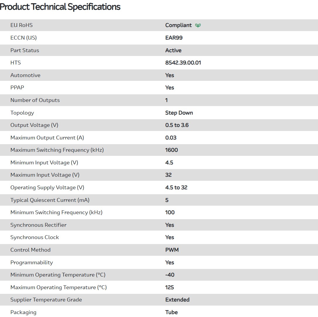Click the Programmability row label
318x317 pixels.
point(32,263)
